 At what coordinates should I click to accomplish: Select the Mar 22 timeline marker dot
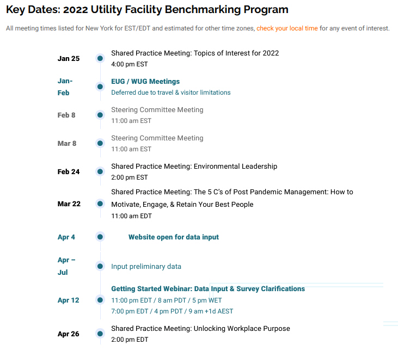100,204
